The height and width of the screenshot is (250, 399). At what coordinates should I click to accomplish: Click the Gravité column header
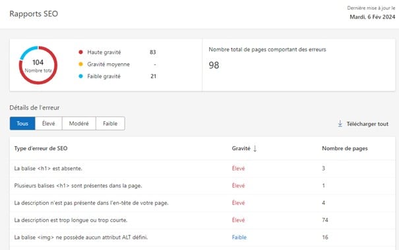241,148
